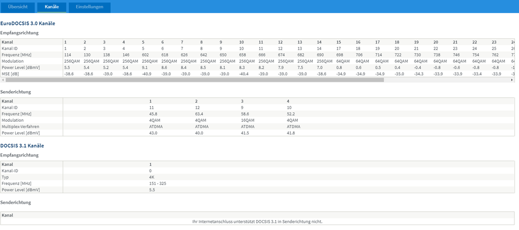This screenshot has width=519, height=230.
Task: Click the frequency value 114
Action: pos(68,55)
